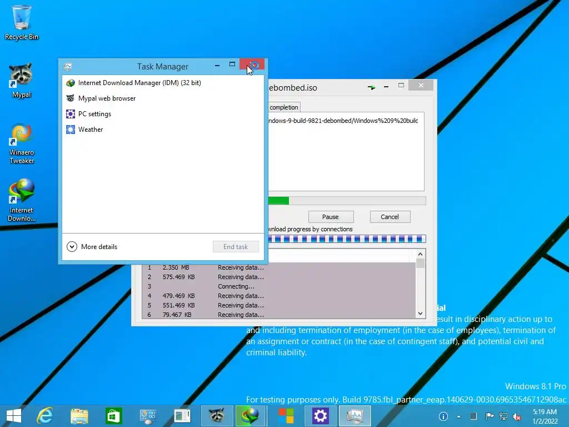Select Mypal web browser in Task Manager
Screen dimensions: 569x427
[163, 98]
